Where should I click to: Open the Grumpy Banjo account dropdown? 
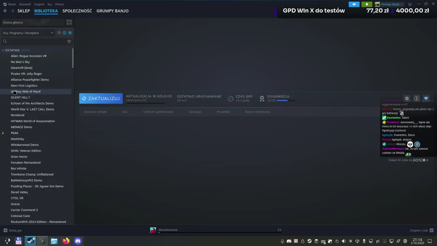coord(391,4)
